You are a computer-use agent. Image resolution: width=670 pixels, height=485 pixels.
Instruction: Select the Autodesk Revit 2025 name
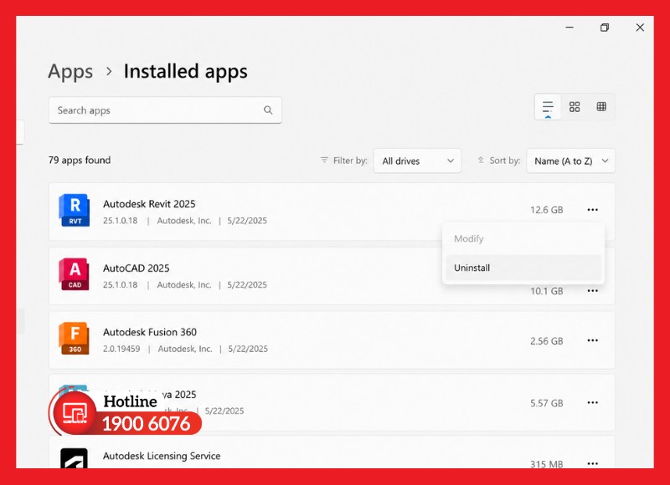[149, 204]
